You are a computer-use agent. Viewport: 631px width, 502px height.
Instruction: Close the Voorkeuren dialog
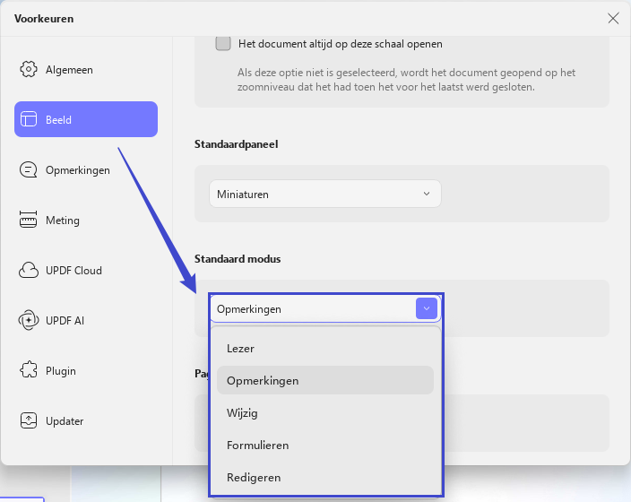coord(613,18)
